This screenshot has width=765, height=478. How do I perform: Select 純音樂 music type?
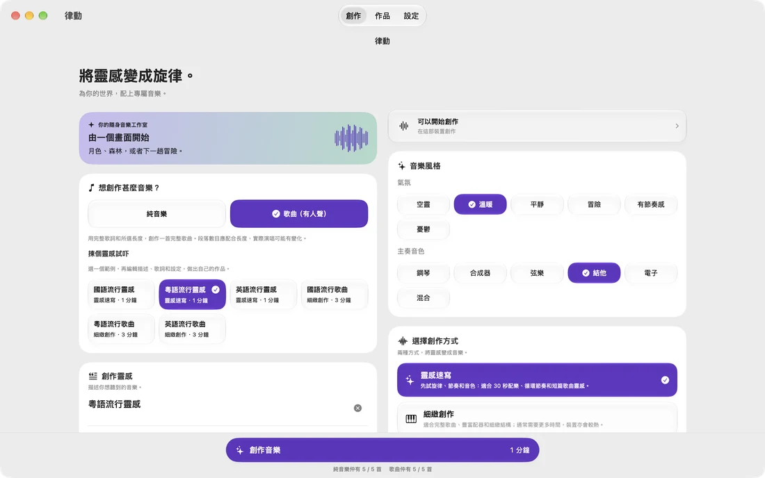coord(156,213)
